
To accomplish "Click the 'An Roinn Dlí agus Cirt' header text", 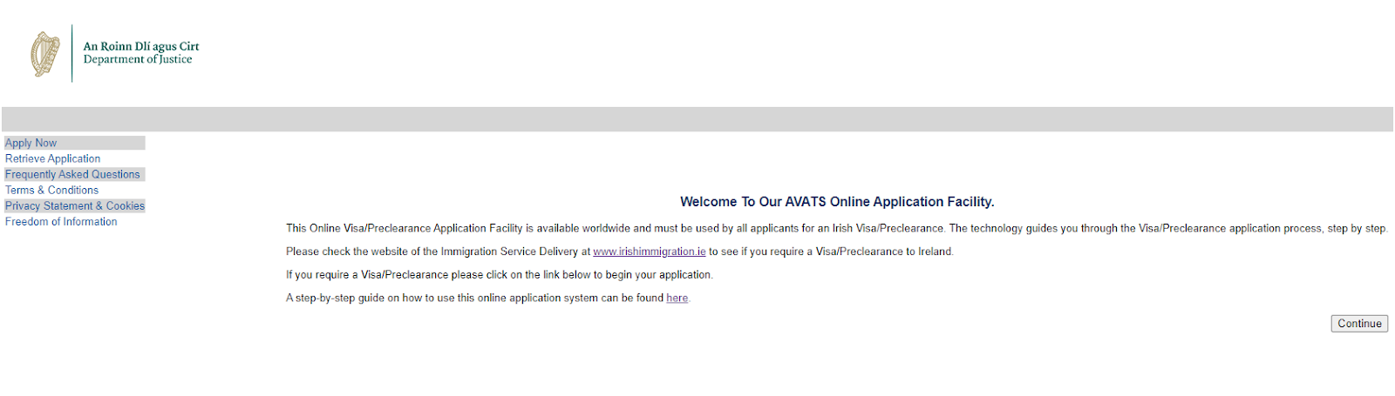I will [141, 46].
